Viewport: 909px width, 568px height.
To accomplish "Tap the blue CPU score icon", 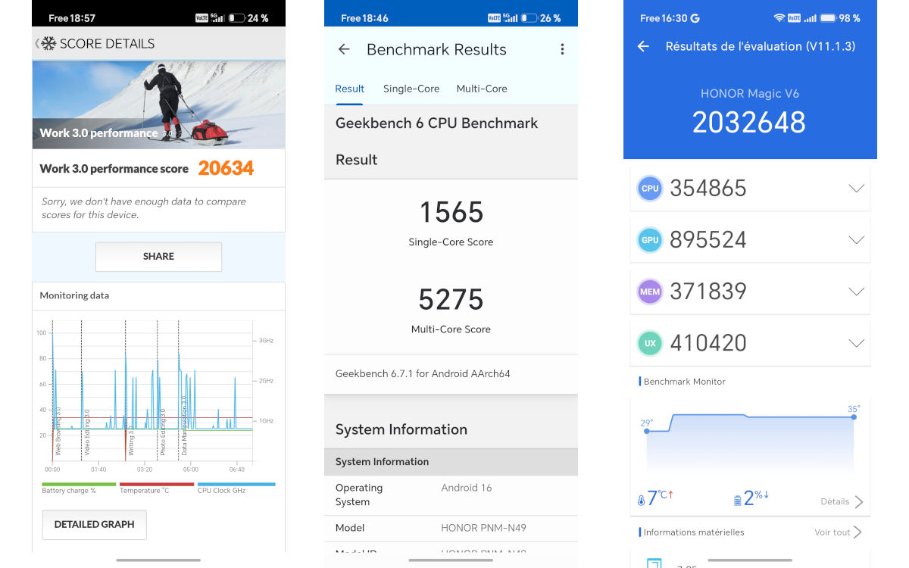I will pyautogui.click(x=650, y=189).
